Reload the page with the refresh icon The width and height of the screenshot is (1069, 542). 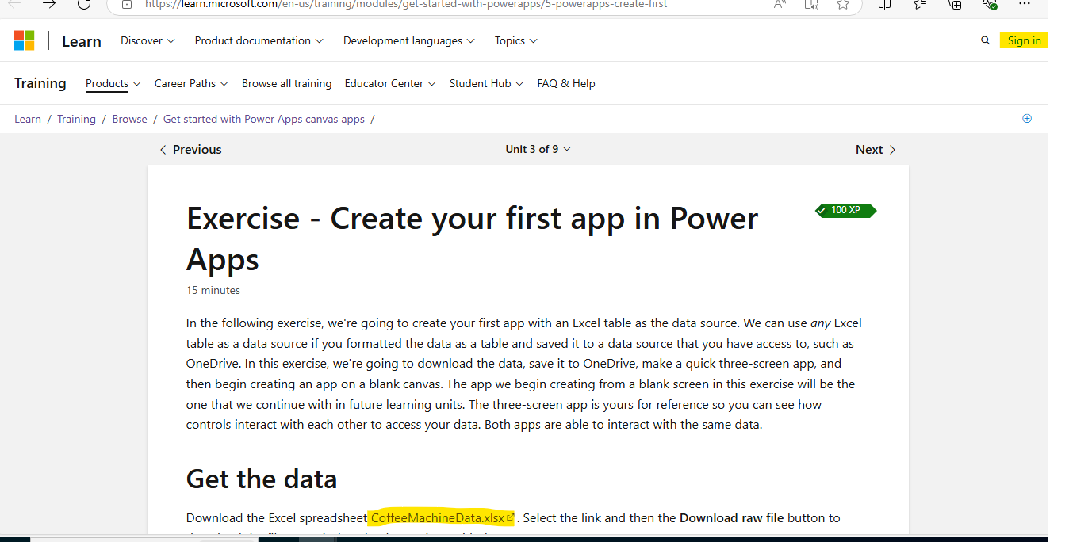tap(84, 4)
